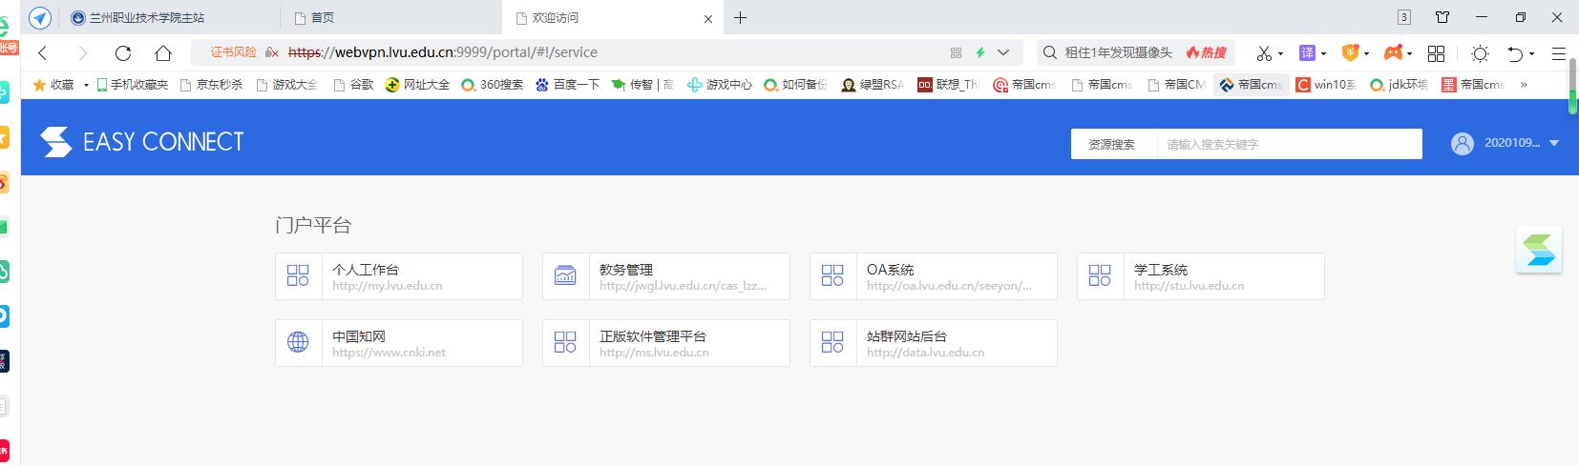Screen dimensions: 1579x466
Task: Open the 正版软件管理平台 card
Action: coord(666,343)
